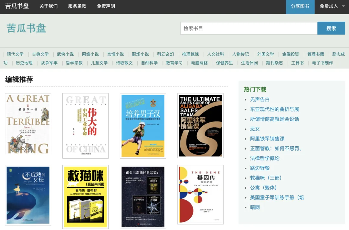The width and height of the screenshot is (349, 230).
Task: Open 基因传 book cover
Action: click(x=200, y=195)
